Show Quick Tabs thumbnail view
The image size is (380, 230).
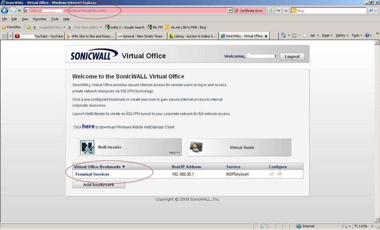pyautogui.click(x=4, y=36)
